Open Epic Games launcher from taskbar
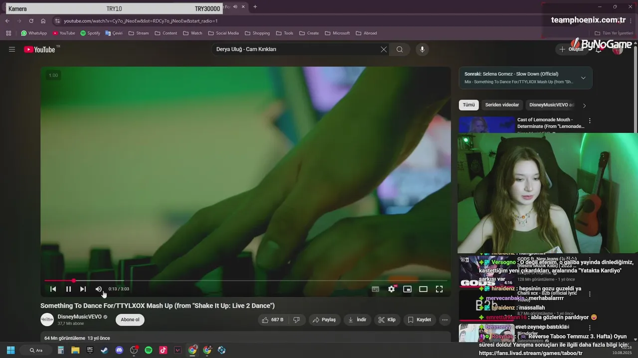This screenshot has width=638, height=358. [90, 350]
